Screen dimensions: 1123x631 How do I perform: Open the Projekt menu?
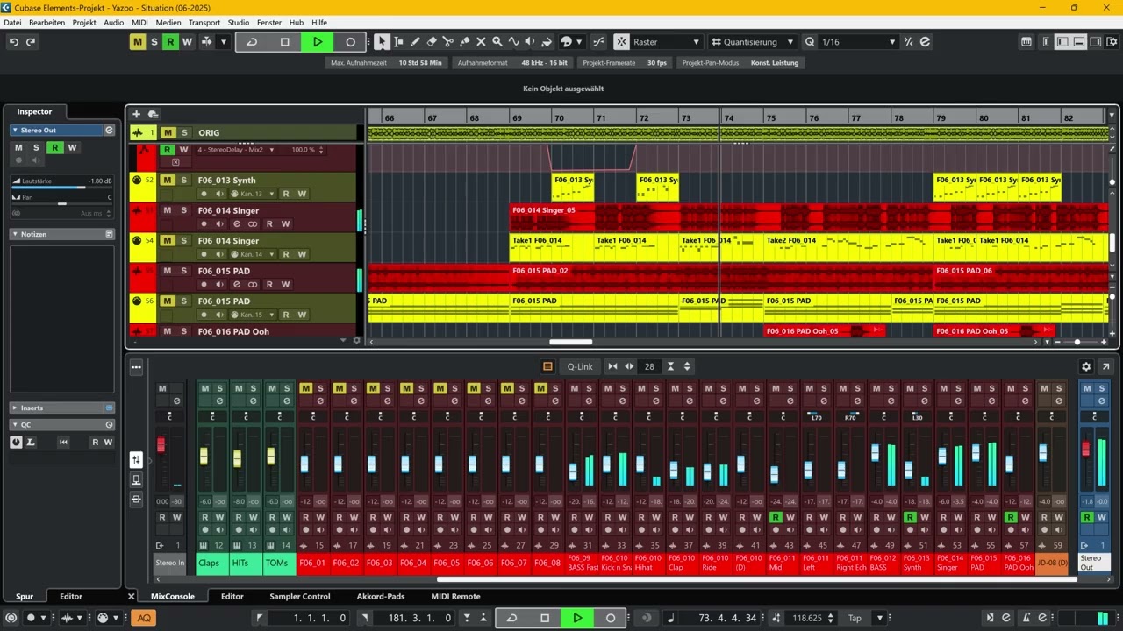(84, 23)
